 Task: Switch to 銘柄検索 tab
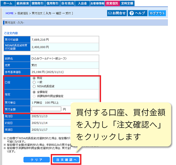pos(23,3)
